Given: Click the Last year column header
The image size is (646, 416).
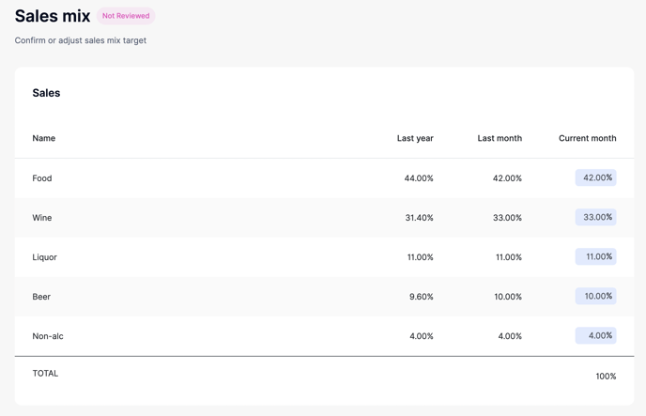Looking at the screenshot, I should (415, 138).
